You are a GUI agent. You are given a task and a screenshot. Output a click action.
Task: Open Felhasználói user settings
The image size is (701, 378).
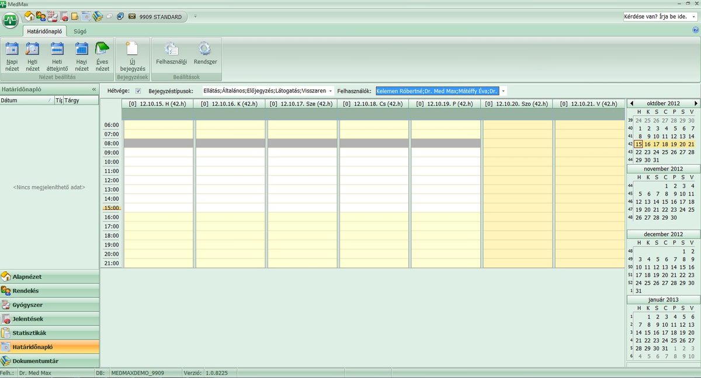point(171,53)
